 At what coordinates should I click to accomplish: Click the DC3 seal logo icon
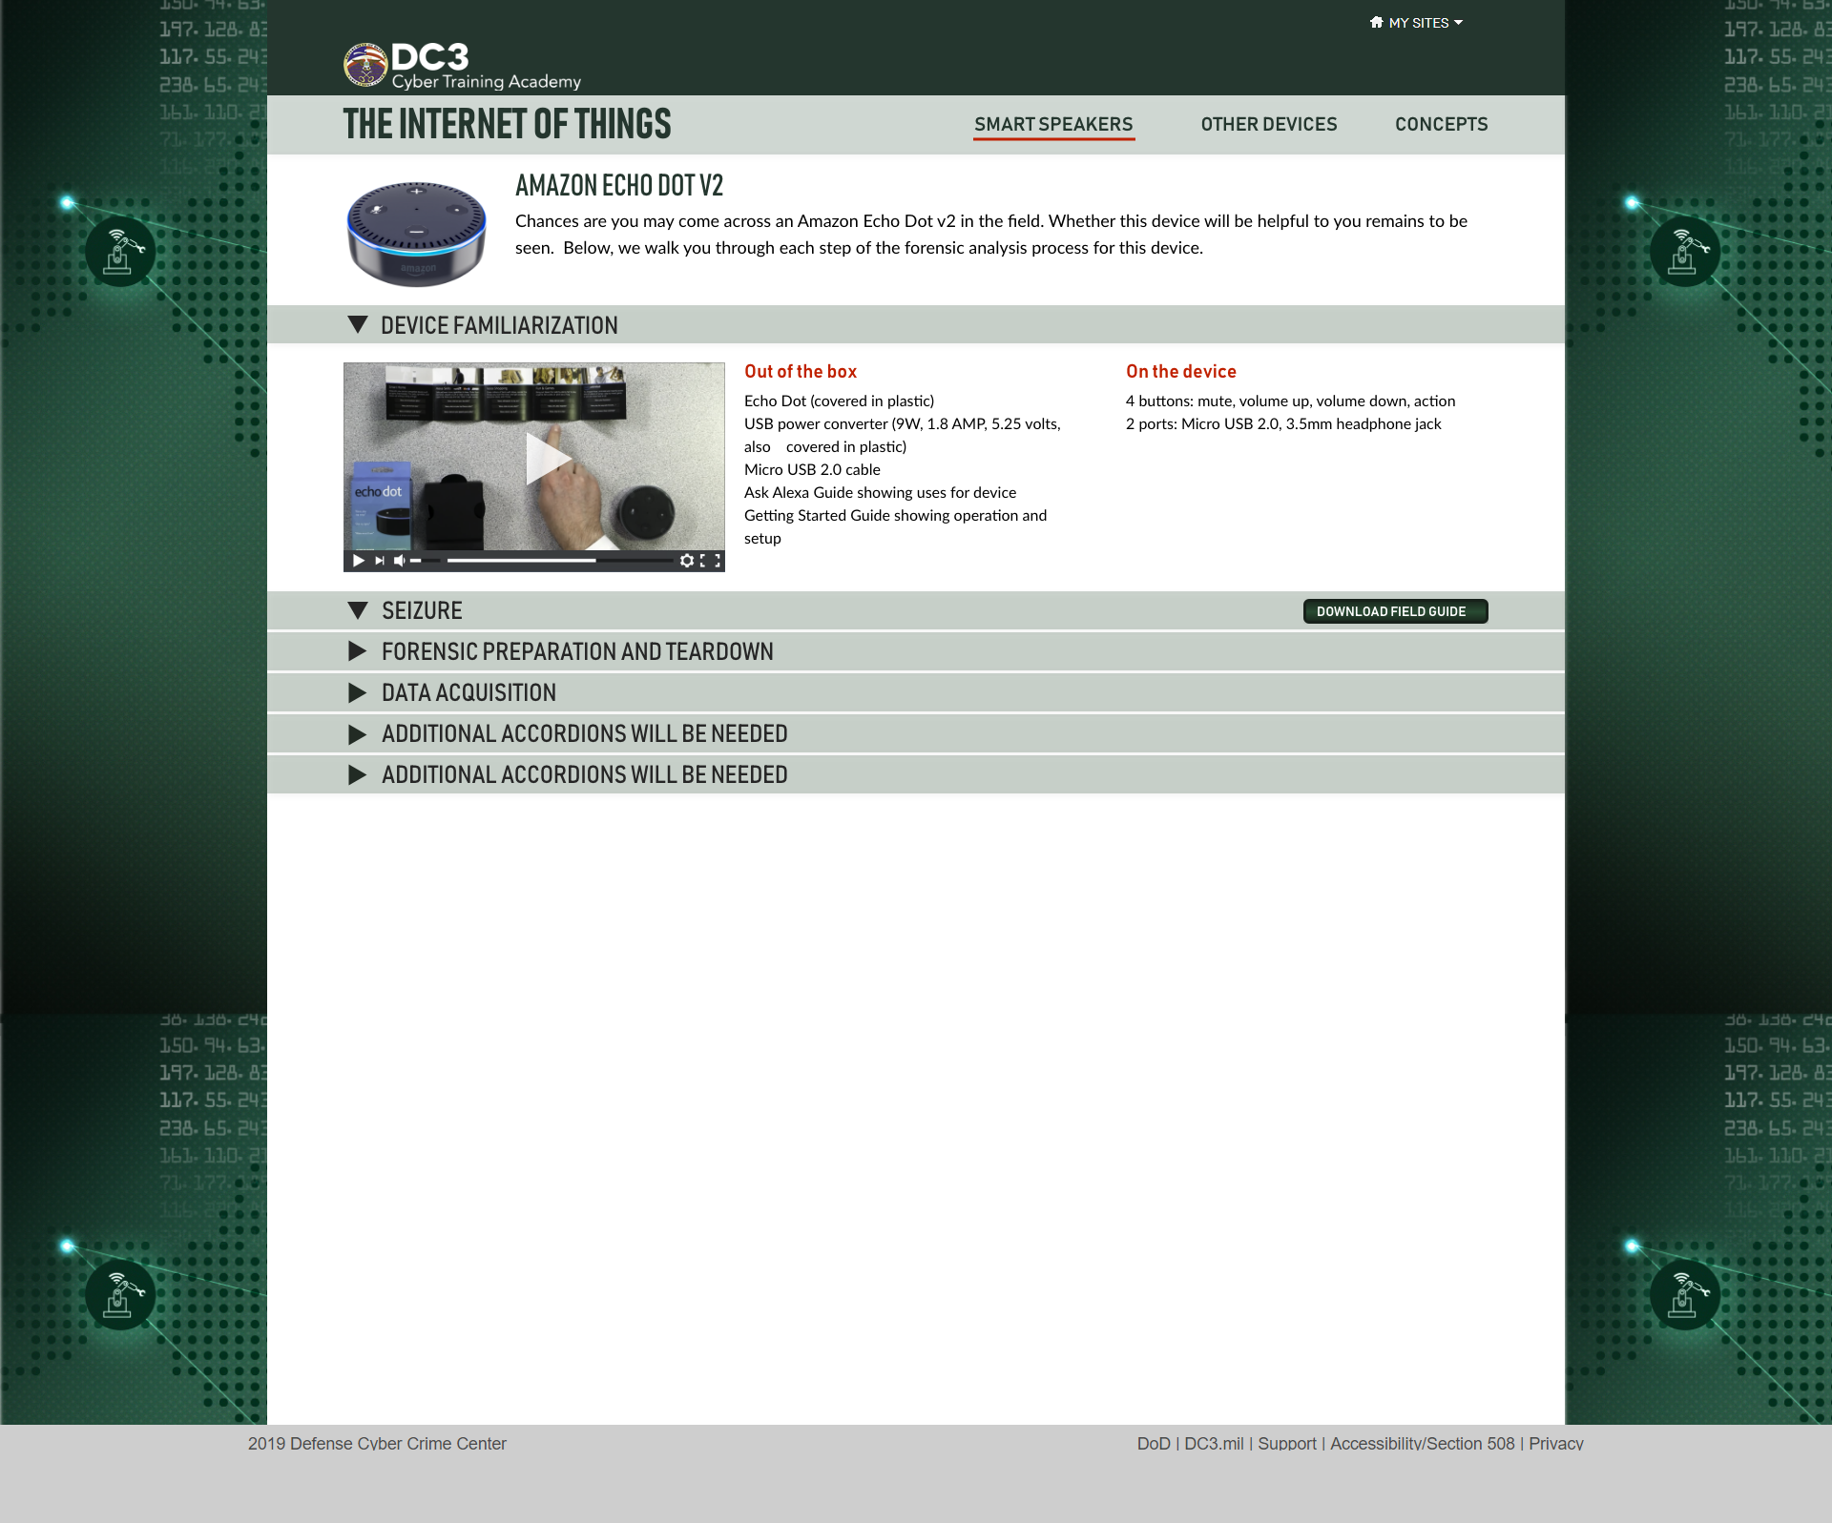pyautogui.click(x=365, y=65)
